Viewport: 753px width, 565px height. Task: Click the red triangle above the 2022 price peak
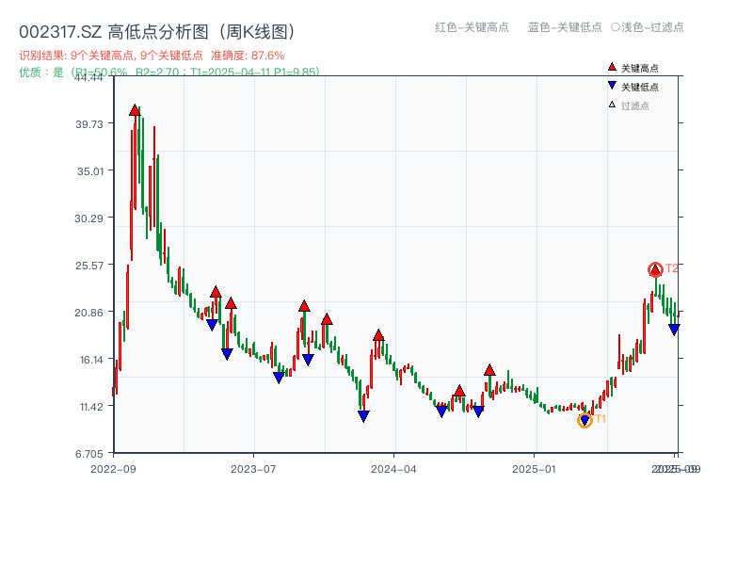[135, 108]
